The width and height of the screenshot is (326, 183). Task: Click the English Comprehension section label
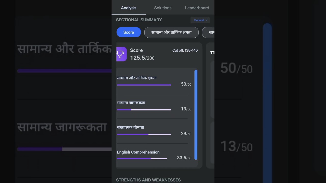pyautogui.click(x=138, y=152)
